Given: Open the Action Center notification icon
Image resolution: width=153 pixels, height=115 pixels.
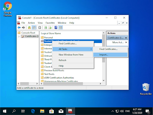Looking at the screenshot, I should tap(148, 111).
